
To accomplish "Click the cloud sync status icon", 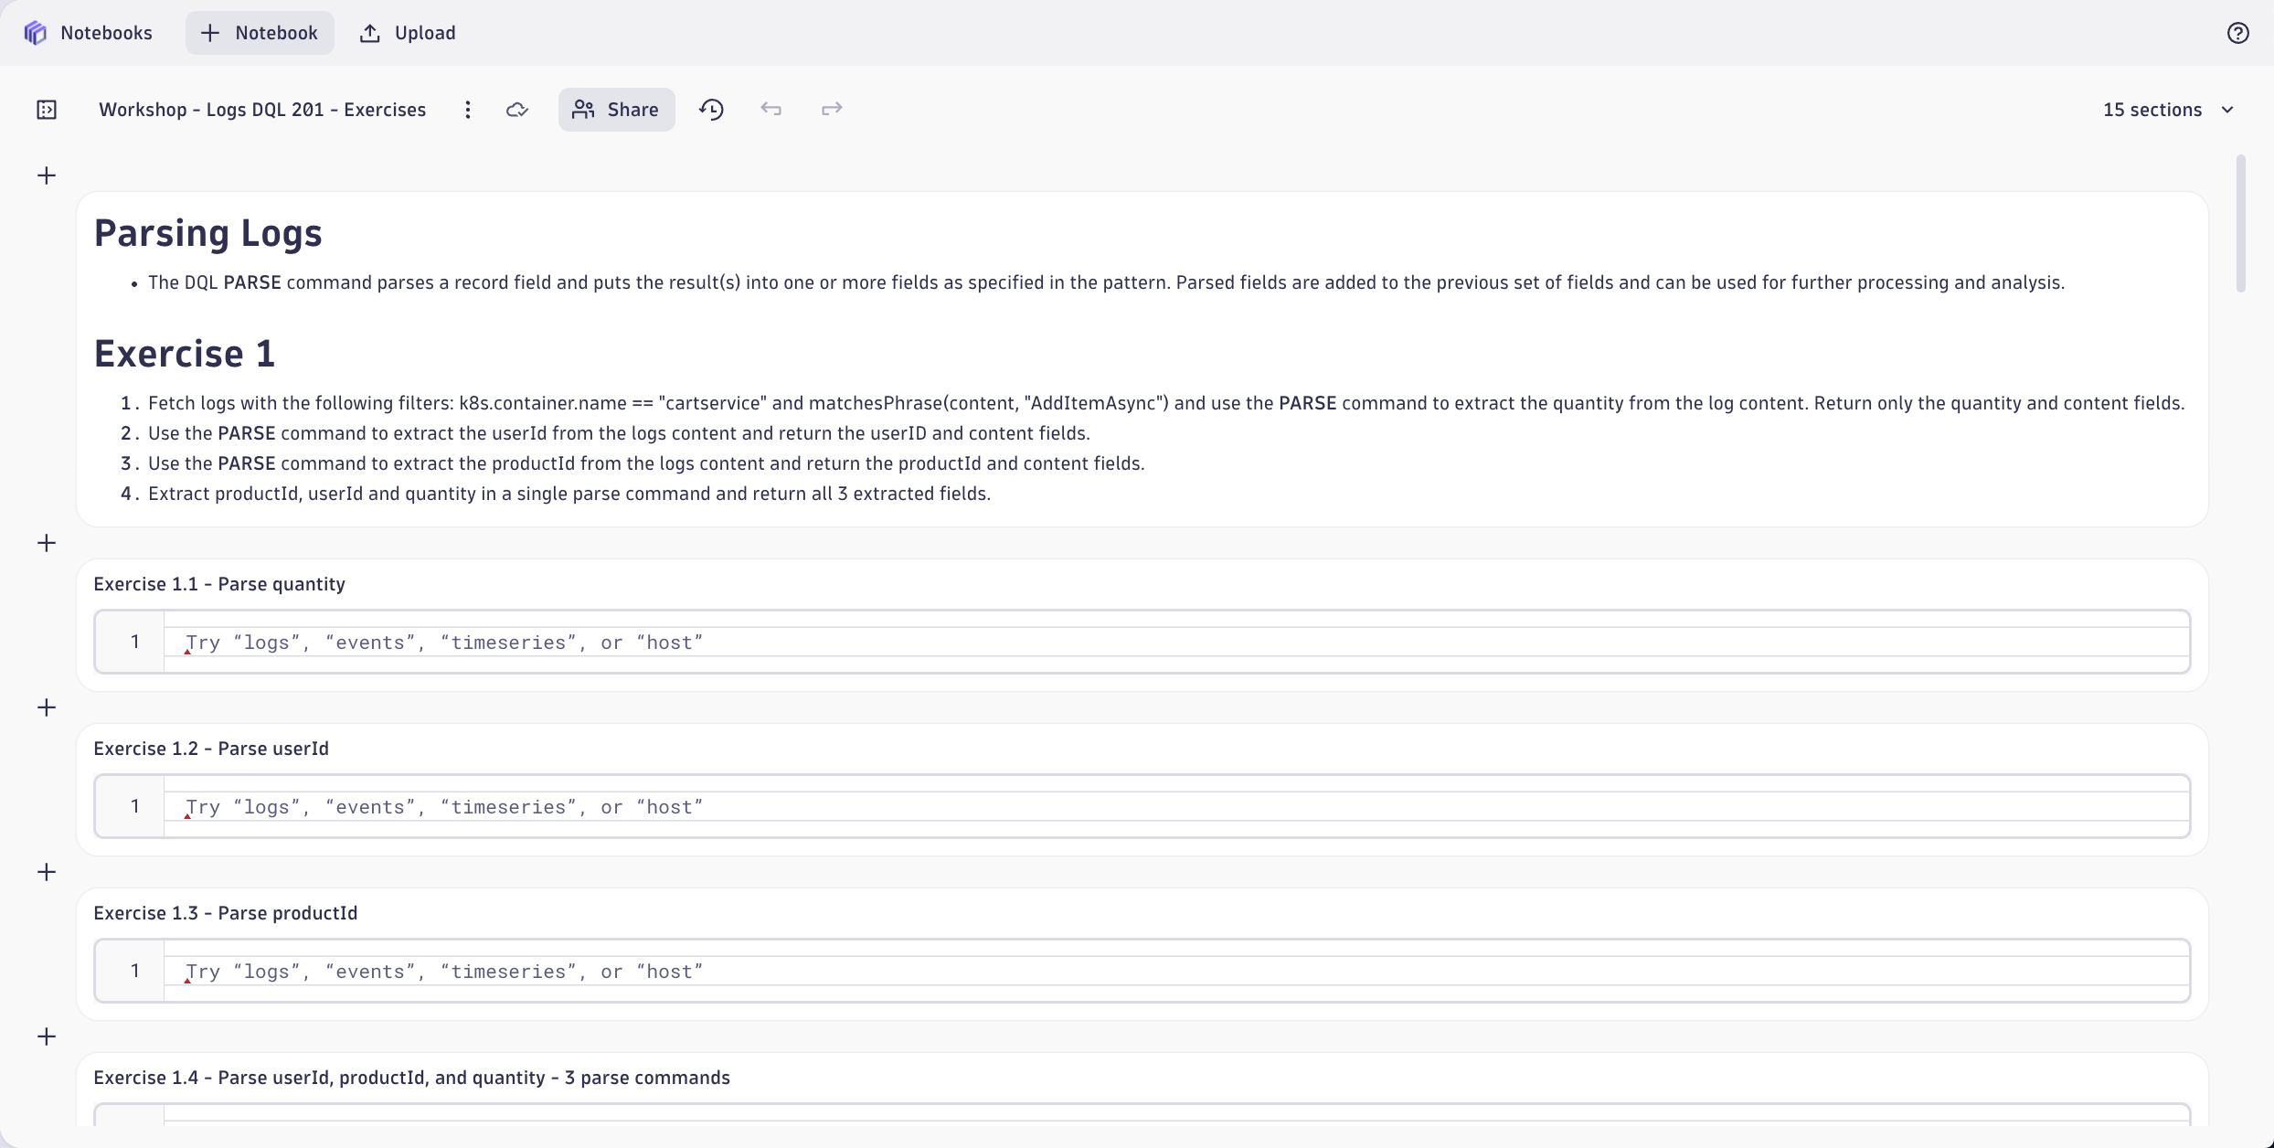I will pos(517,110).
